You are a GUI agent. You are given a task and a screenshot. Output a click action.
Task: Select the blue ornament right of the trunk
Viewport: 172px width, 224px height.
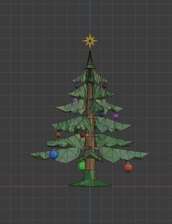coord(101,114)
